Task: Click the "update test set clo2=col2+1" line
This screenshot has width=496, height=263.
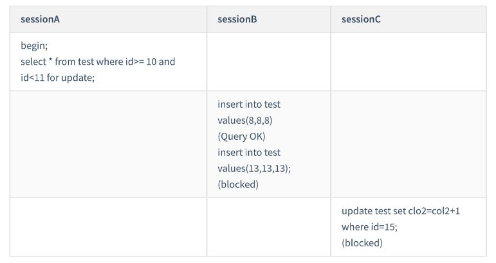Action: pyautogui.click(x=409, y=210)
